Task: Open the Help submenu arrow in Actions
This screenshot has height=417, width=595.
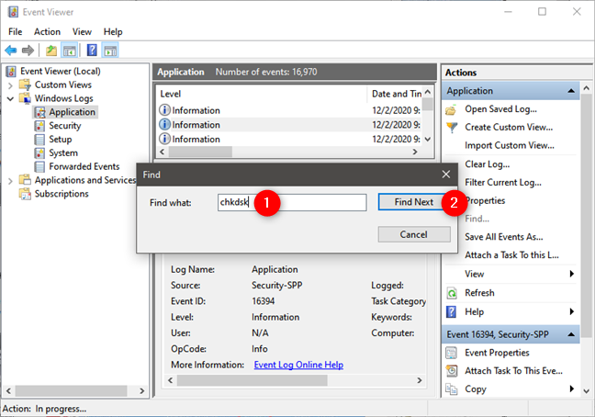Action: click(572, 311)
